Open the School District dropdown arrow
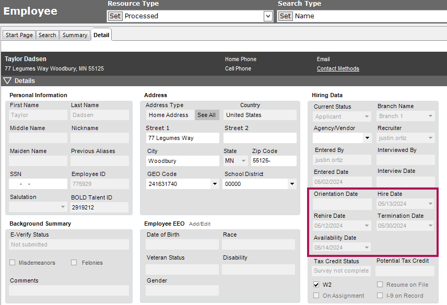 point(292,184)
